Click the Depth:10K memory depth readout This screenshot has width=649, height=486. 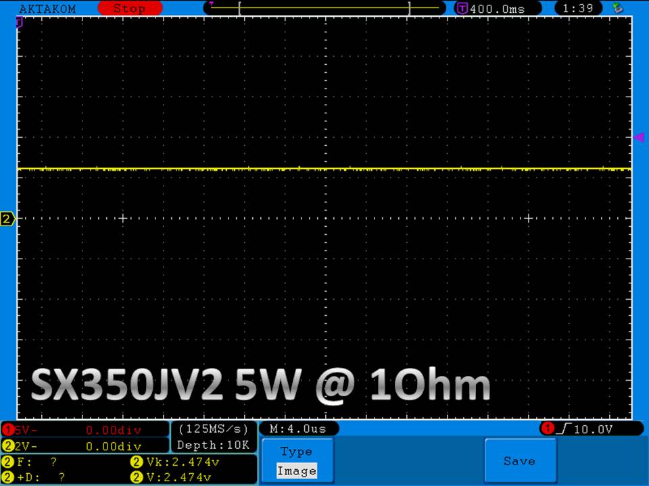point(213,445)
